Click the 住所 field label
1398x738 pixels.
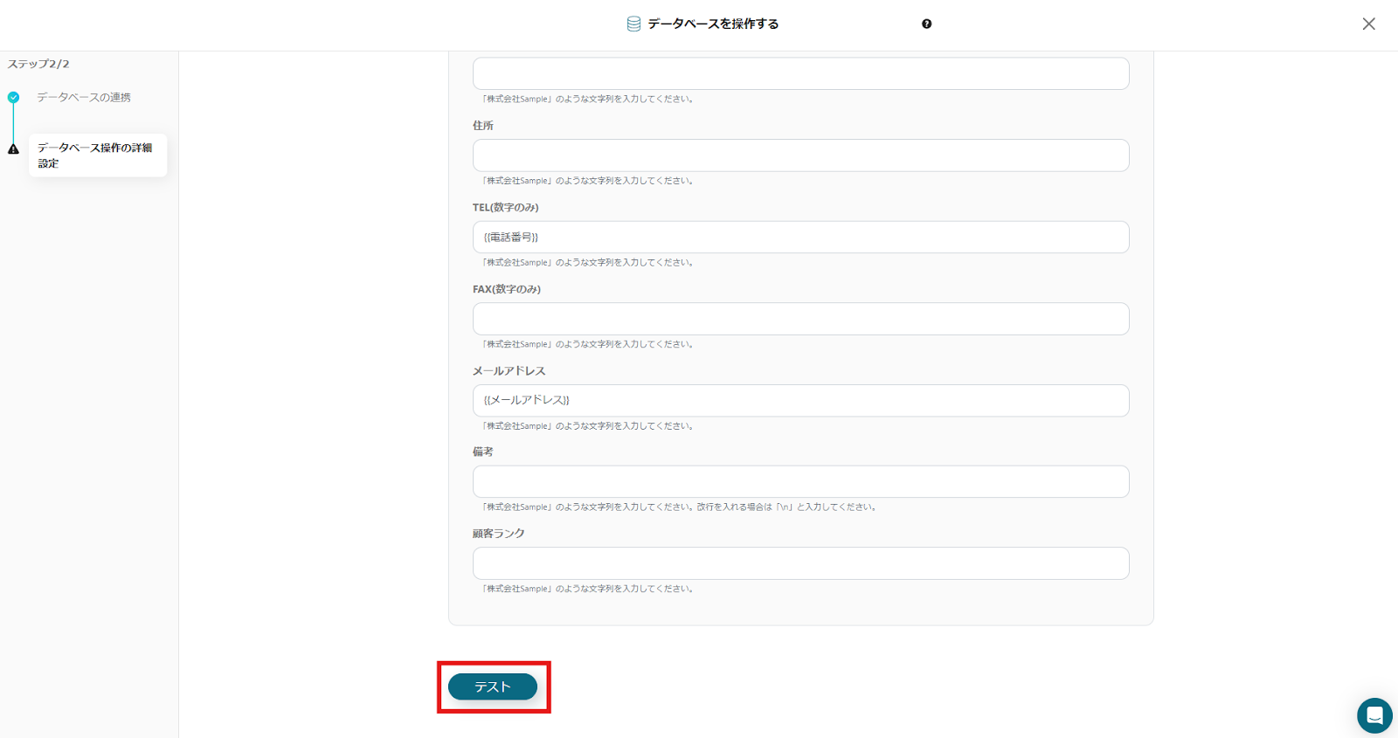[x=483, y=126]
